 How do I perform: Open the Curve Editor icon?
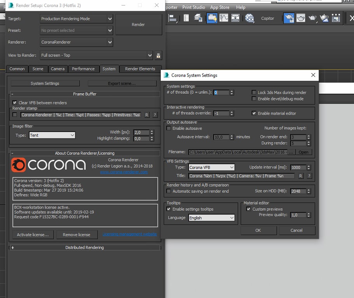[x=224, y=18]
